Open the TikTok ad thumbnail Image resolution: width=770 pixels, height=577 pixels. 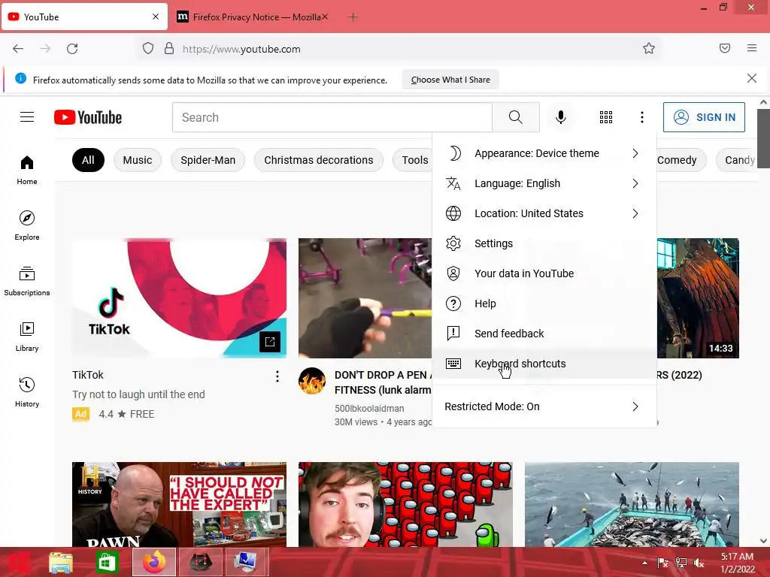[x=179, y=298]
